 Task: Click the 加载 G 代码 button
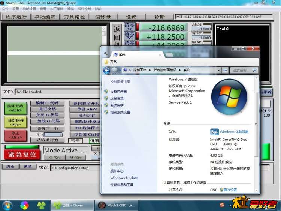point(47,121)
